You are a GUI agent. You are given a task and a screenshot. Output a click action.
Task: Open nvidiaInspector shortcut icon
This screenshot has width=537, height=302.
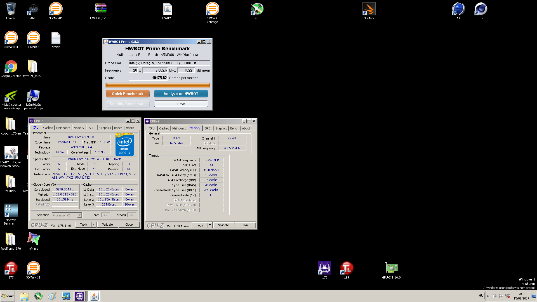(11, 100)
